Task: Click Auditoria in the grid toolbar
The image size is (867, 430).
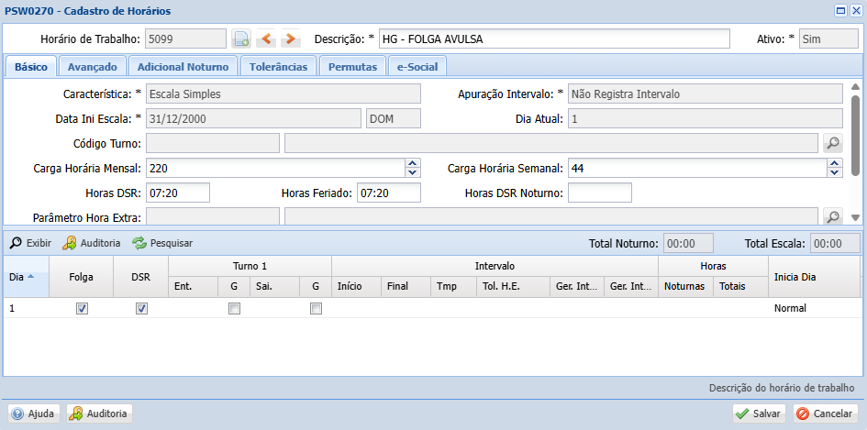Action: point(91,243)
